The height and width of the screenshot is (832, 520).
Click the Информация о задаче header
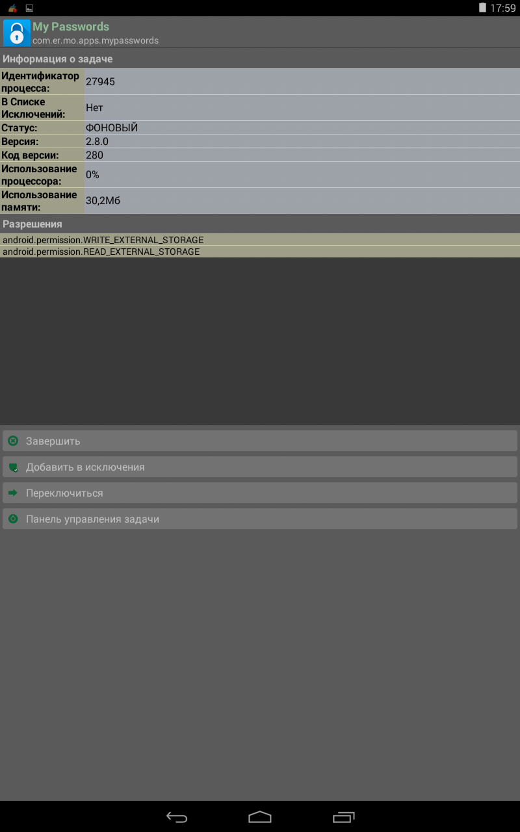[x=58, y=58]
